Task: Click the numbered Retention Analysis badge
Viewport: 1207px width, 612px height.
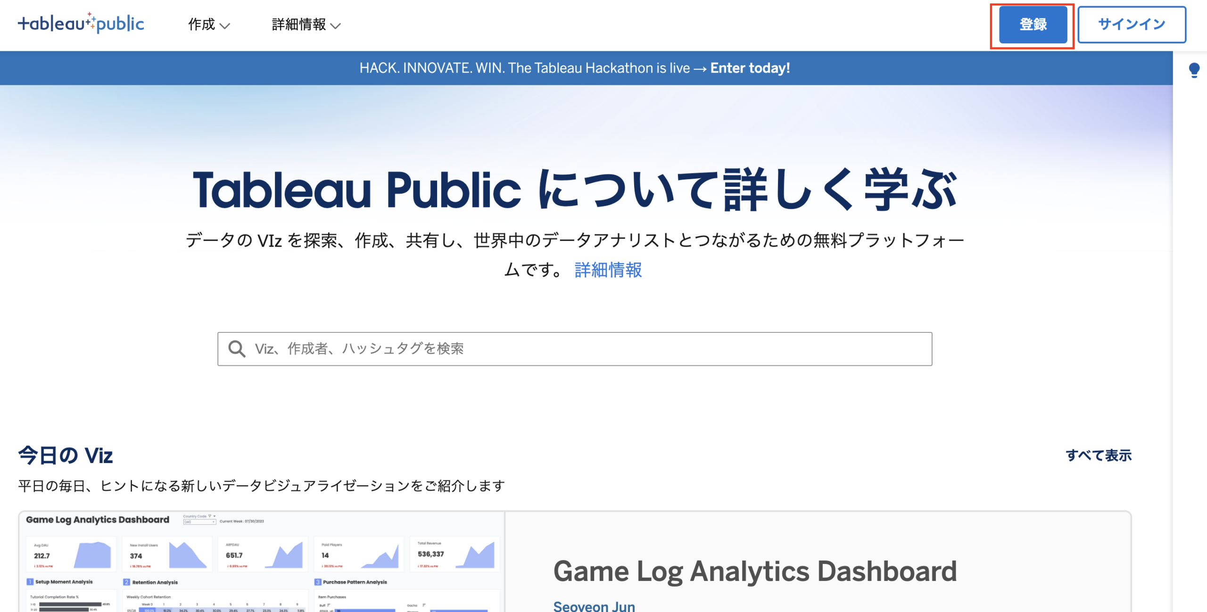Action: [126, 582]
